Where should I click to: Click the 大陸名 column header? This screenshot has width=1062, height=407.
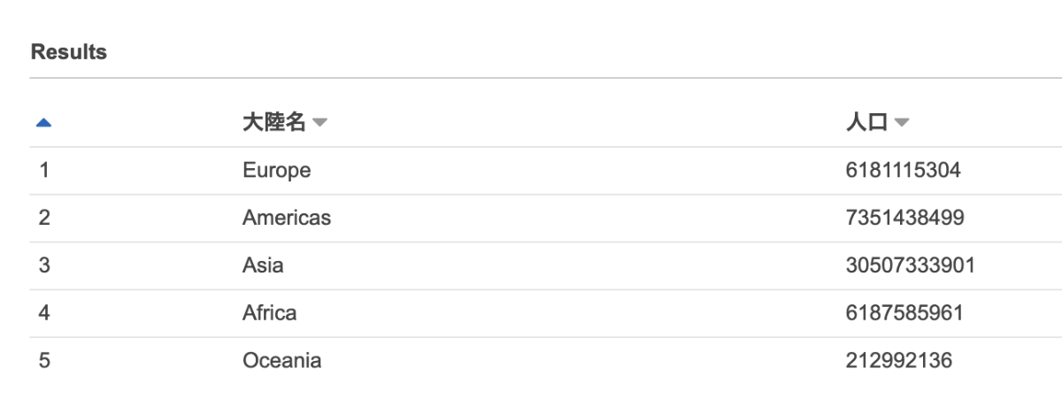tap(274, 123)
